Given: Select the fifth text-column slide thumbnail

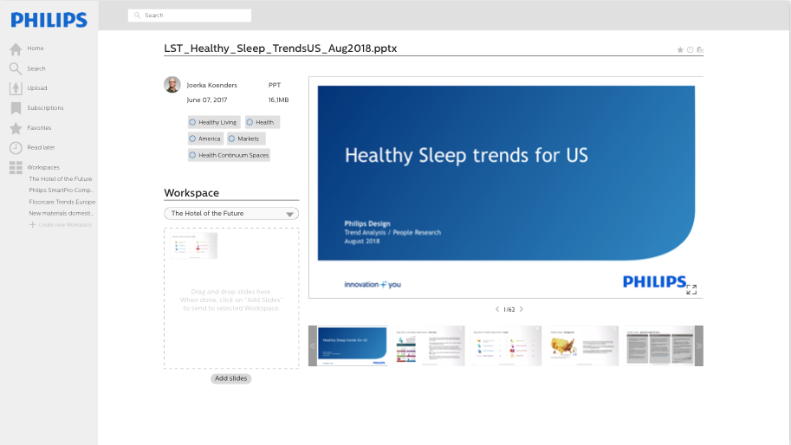Looking at the screenshot, I should (x=659, y=345).
